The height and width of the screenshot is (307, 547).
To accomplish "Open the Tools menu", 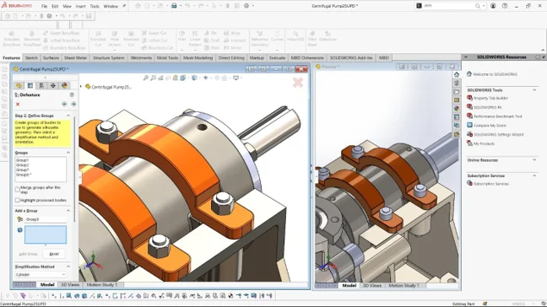I will [95, 6].
